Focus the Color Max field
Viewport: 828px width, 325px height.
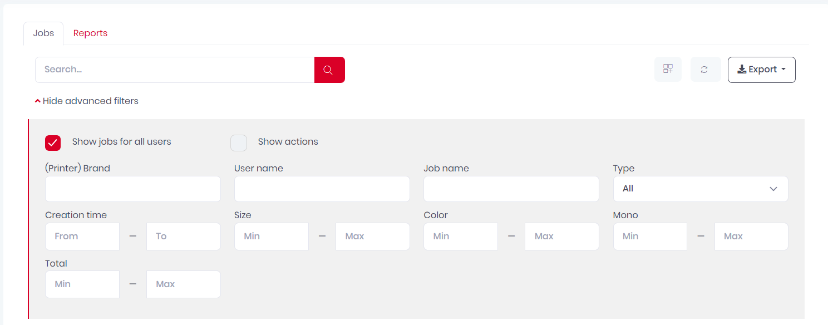(562, 237)
